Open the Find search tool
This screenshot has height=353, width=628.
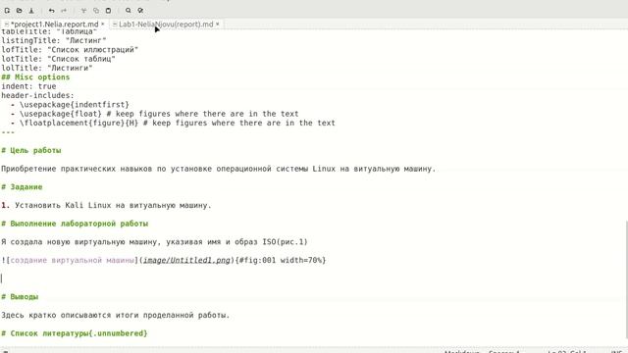pos(129,11)
